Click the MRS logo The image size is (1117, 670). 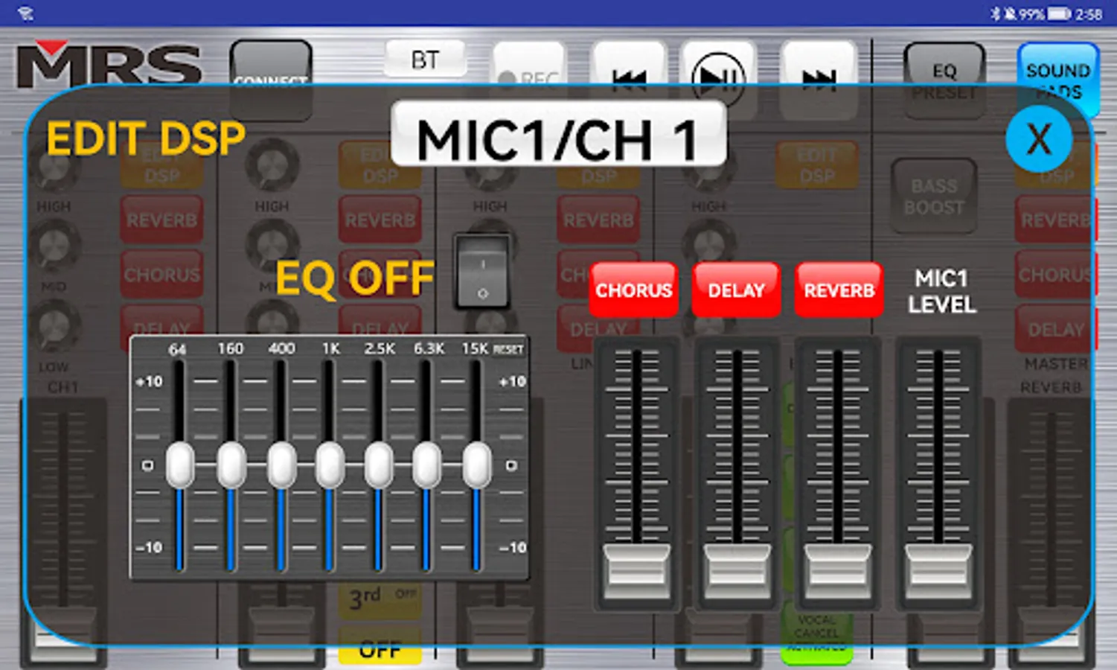coord(109,64)
